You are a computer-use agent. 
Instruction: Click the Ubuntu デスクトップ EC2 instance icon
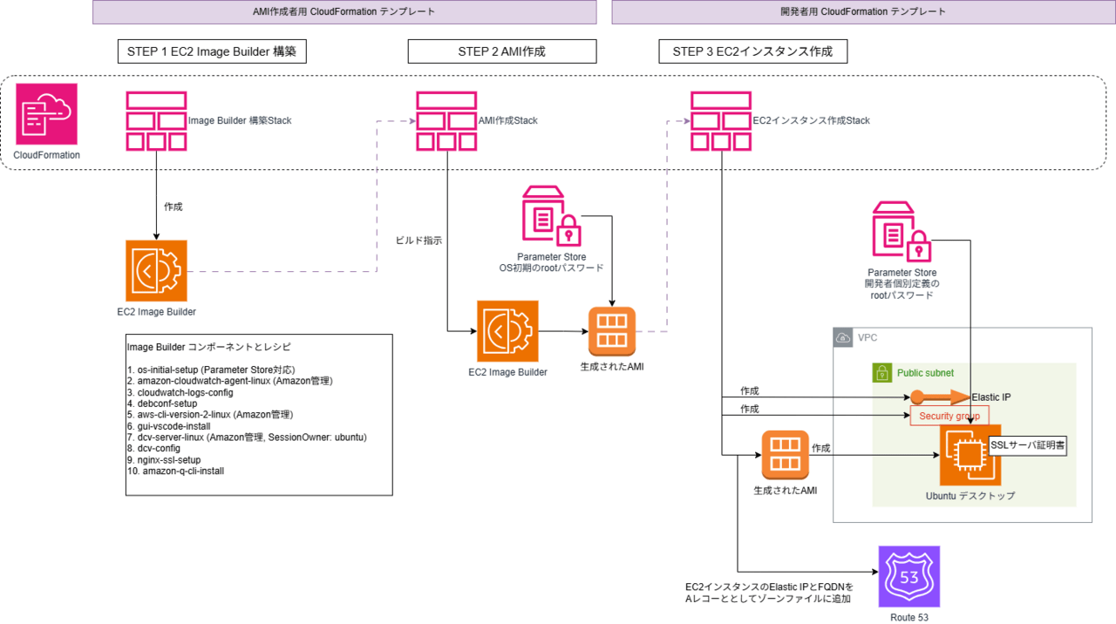(970, 455)
